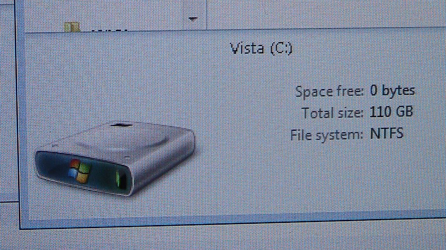Select the cut-off folder name beside folder icon
446x250 pixels.
110,29
